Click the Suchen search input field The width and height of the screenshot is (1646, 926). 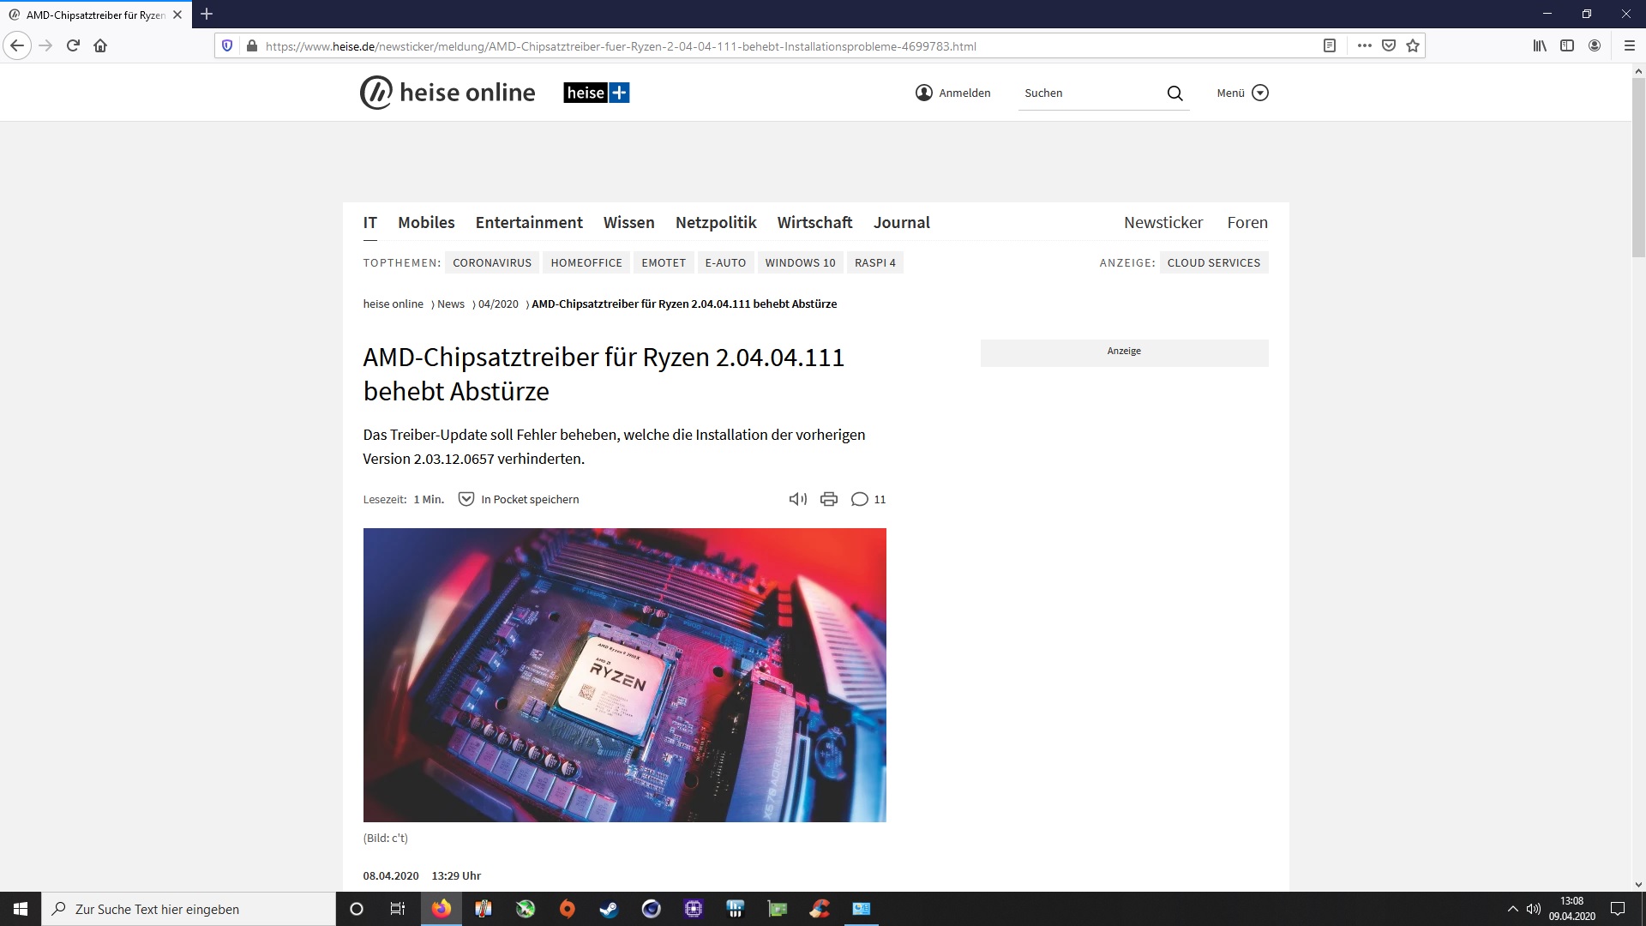tap(1089, 93)
